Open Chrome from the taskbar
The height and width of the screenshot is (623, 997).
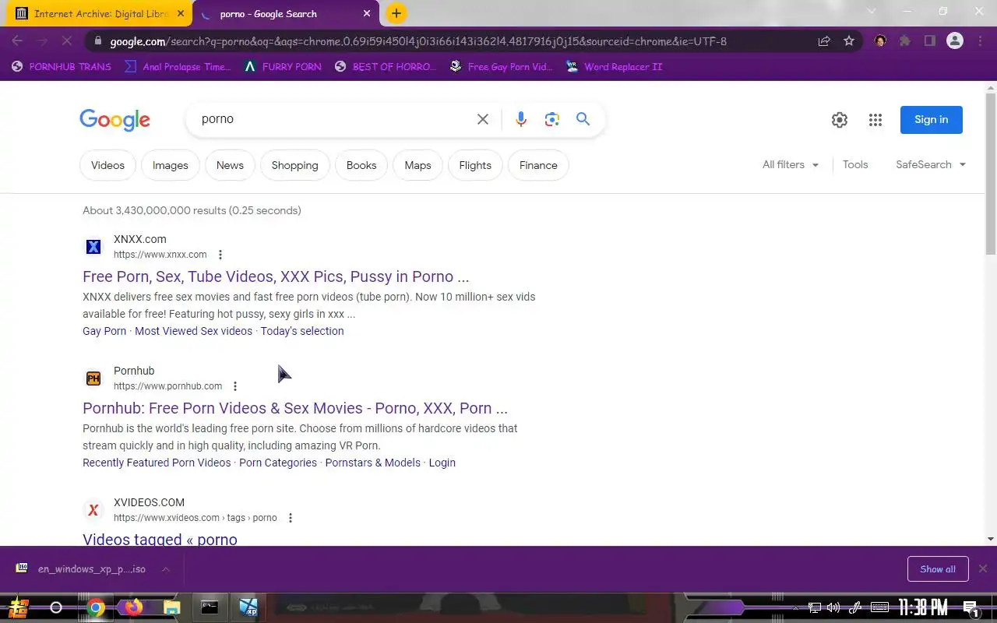click(x=96, y=607)
